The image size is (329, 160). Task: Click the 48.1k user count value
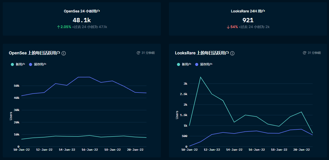[82, 20]
